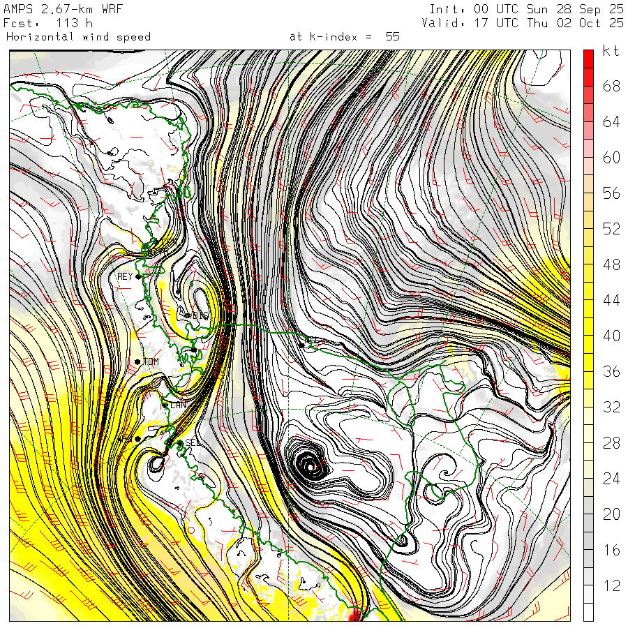
Task: Click the BIS station marker
Action: [187, 315]
